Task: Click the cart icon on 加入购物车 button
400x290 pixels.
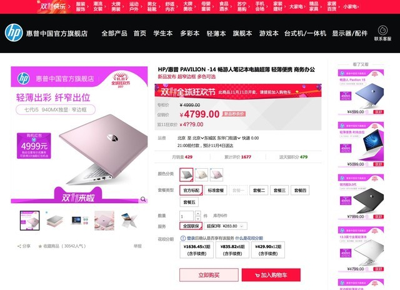Action: click(257, 275)
